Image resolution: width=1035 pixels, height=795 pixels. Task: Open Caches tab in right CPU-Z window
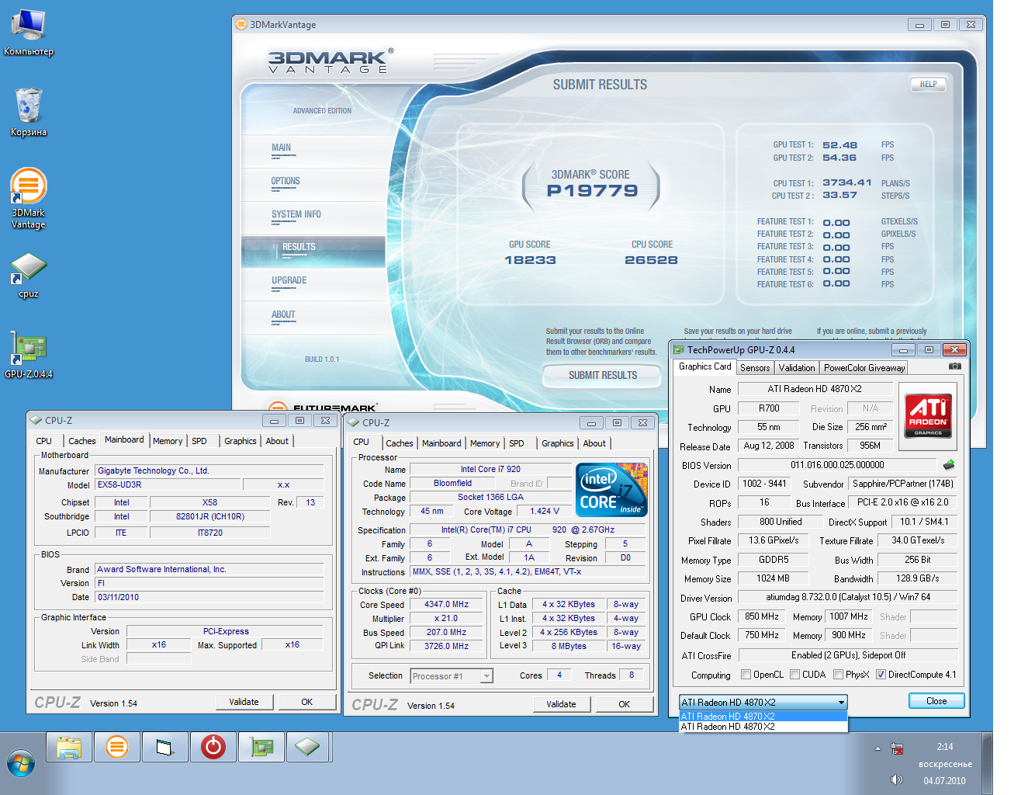[x=400, y=443]
